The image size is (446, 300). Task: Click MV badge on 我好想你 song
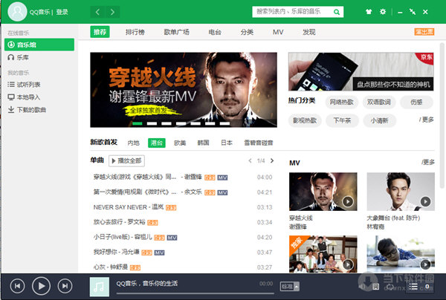pyautogui.click(x=159, y=252)
